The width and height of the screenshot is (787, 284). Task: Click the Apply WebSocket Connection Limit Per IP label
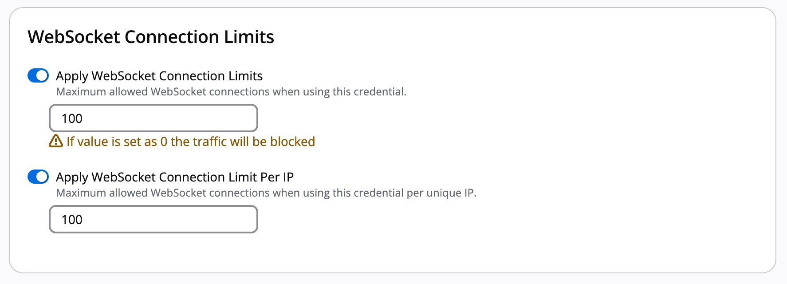coord(175,177)
